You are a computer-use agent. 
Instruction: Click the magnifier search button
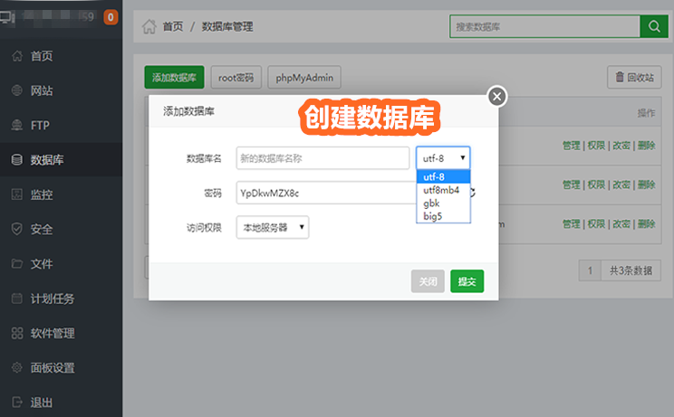point(652,26)
